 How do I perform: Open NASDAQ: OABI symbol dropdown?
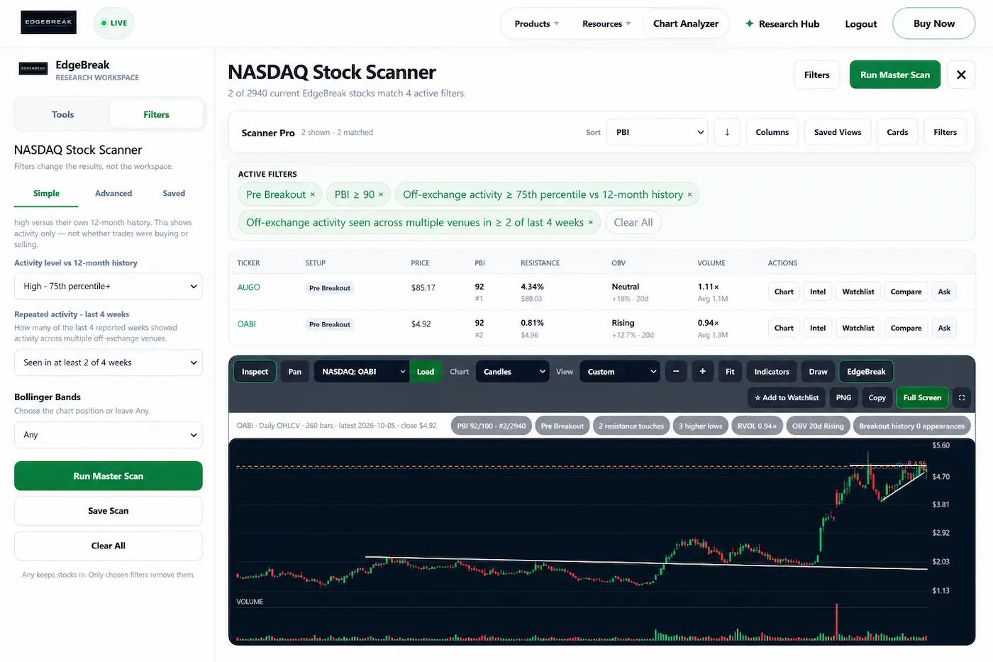pyautogui.click(x=361, y=372)
